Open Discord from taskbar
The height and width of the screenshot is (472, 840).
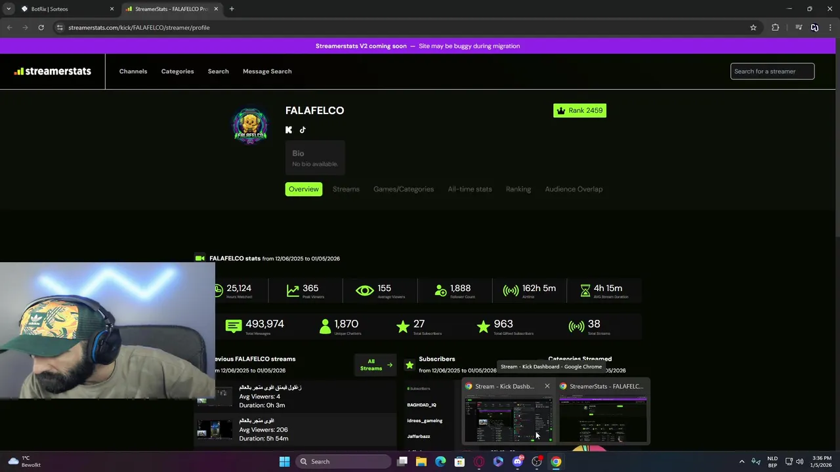point(517,462)
